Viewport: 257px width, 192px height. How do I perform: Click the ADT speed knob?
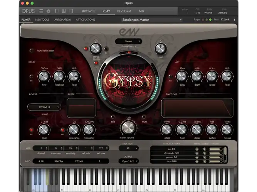click(212, 76)
